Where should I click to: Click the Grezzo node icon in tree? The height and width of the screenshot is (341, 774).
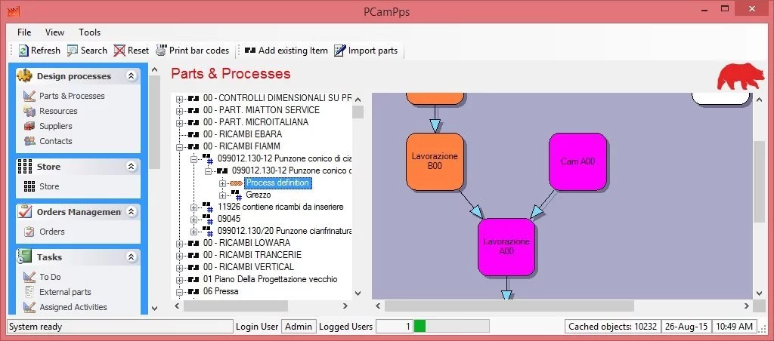click(x=236, y=195)
